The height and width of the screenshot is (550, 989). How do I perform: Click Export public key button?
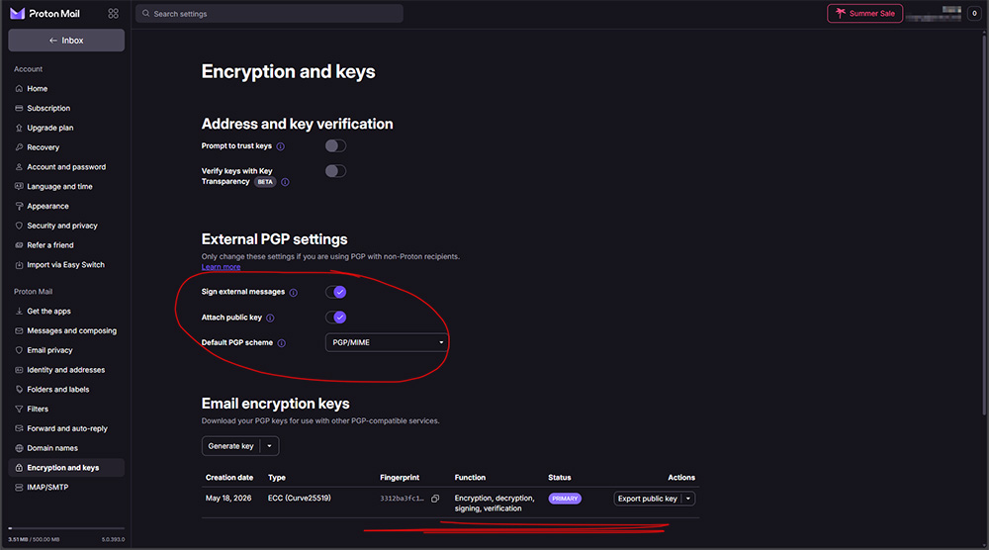coord(647,499)
